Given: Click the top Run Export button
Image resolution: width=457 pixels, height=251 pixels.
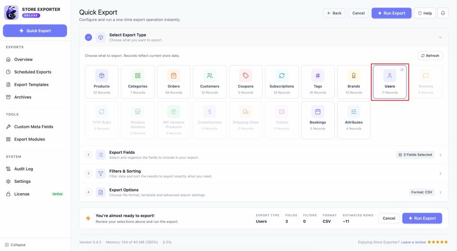Looking at the screenshot, I should click(x=391, y=13).
